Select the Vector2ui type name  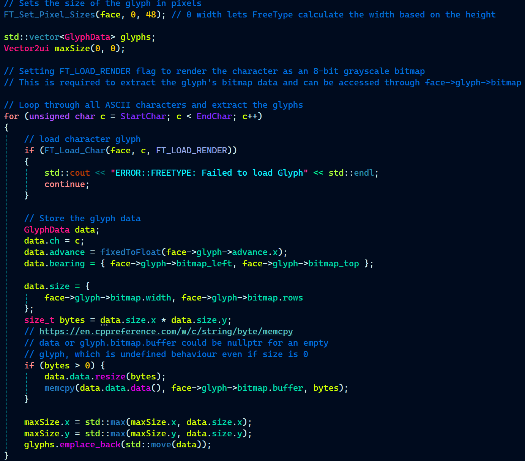coord(27,49)
